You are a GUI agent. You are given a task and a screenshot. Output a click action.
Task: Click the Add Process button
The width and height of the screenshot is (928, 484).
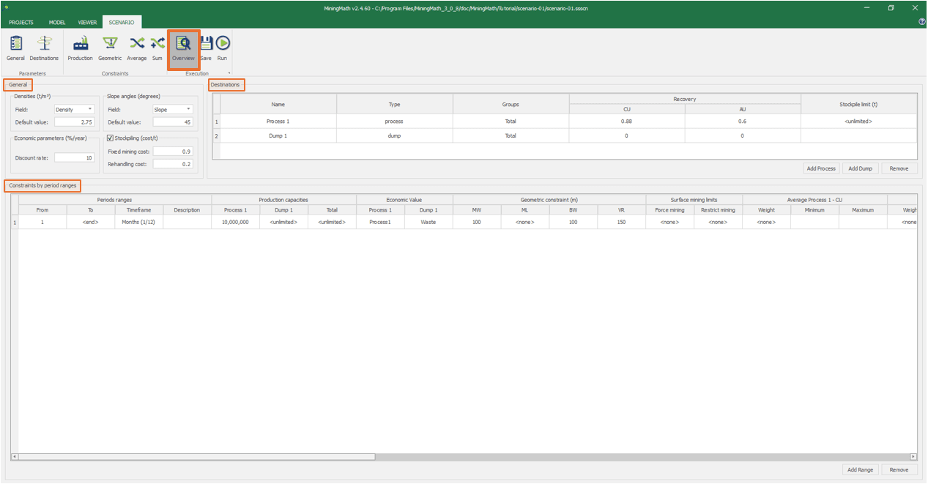click(x=820, y=168)
